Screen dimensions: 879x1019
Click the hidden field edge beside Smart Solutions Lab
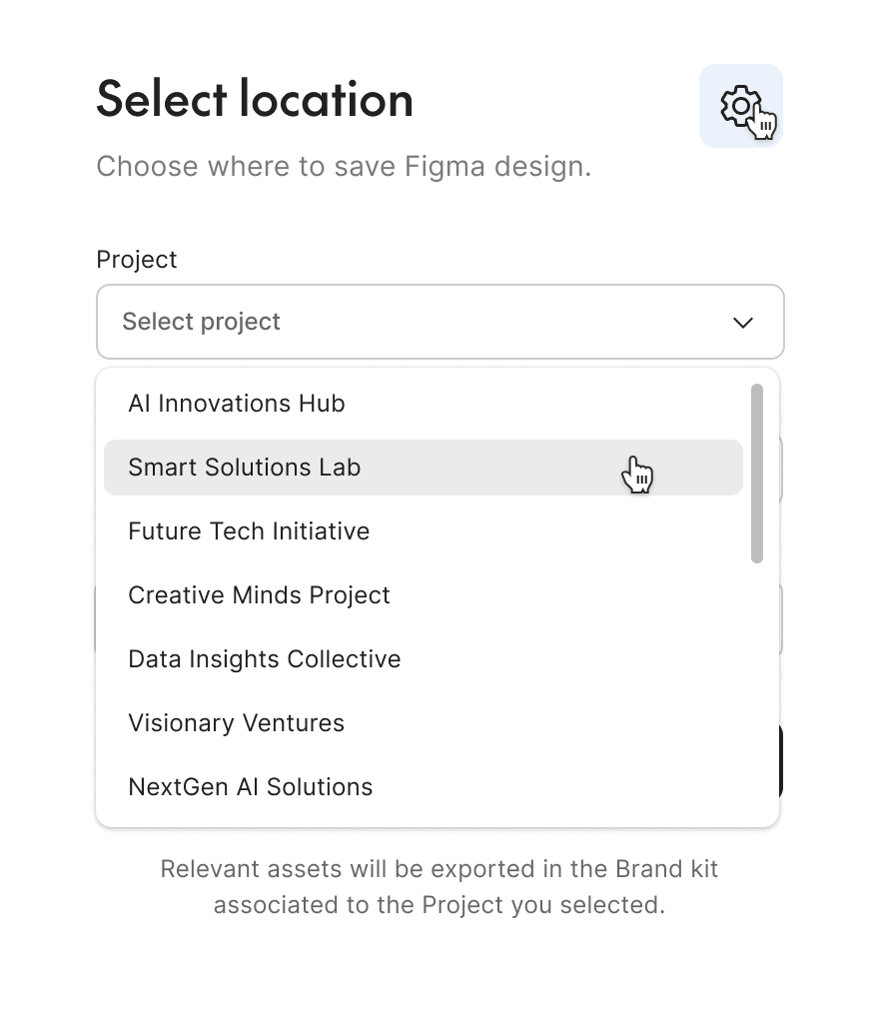(x=781, y=469)
